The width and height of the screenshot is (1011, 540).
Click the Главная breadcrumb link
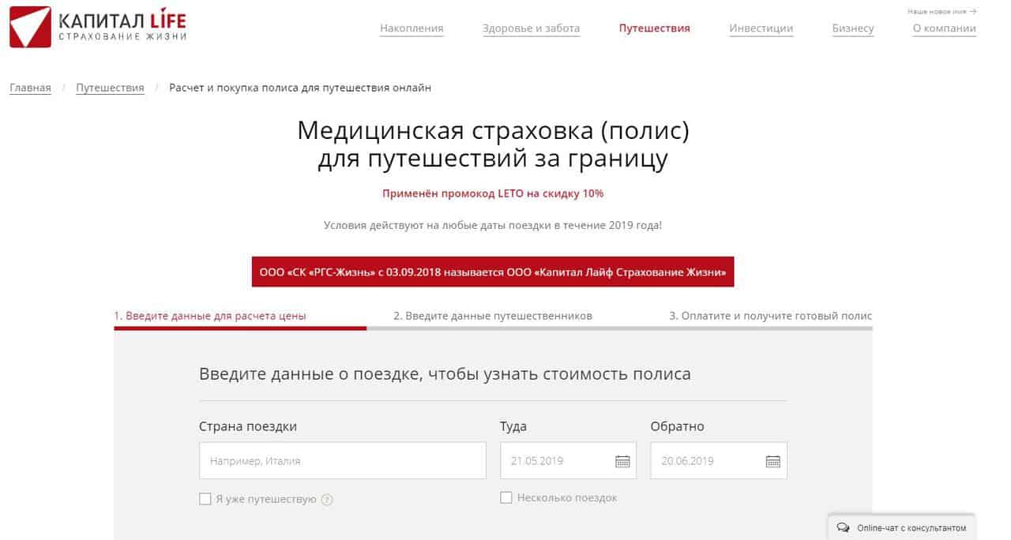tap(30, 88)
